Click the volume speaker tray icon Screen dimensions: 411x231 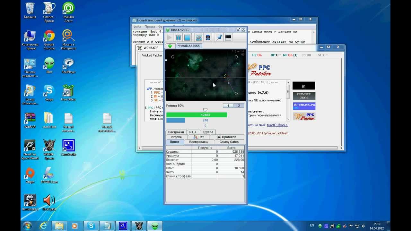coord(364,226)
